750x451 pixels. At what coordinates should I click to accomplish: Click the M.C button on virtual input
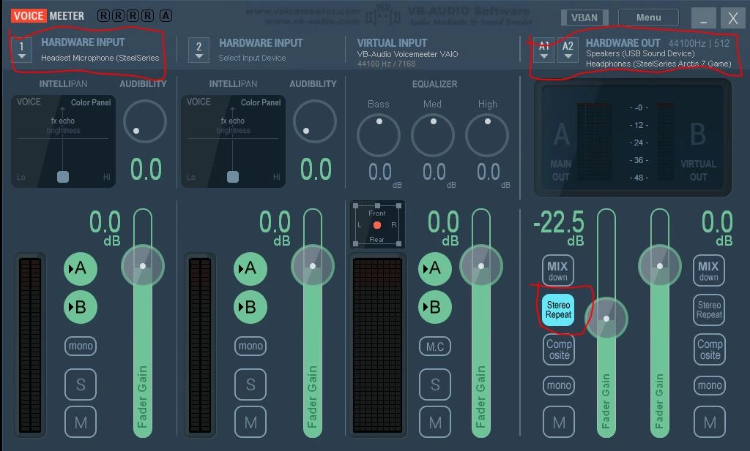[435, 346]
